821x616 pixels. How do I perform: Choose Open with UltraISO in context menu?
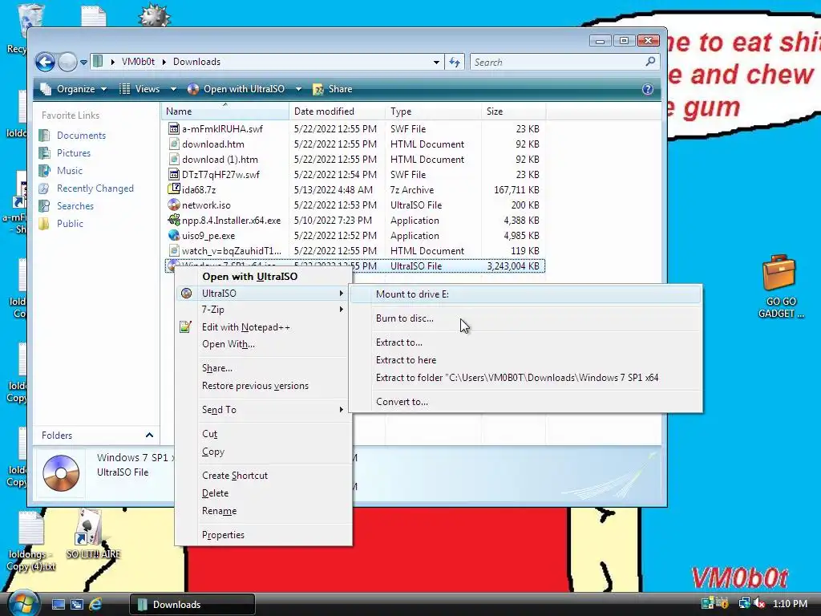[x=264, y=277]
